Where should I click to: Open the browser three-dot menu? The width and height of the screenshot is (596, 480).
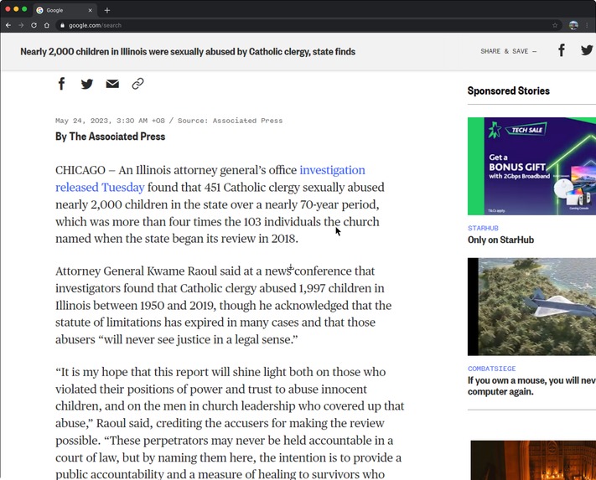(x=587, y=25)
